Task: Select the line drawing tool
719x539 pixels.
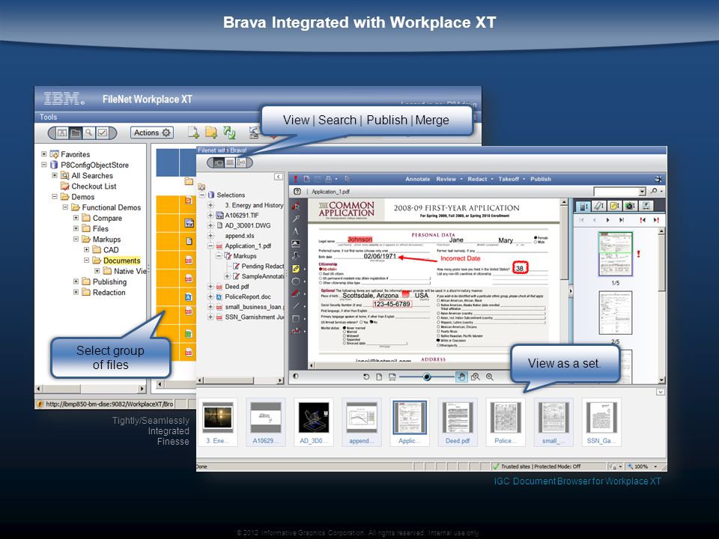Action: (x=296, y=305)
